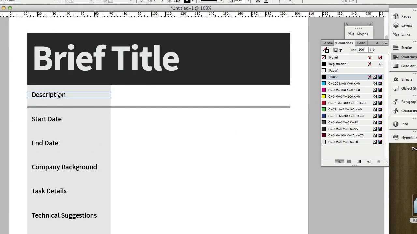Open the Swatches panel flyout menu
417x234 pixels.
[385, 43]
